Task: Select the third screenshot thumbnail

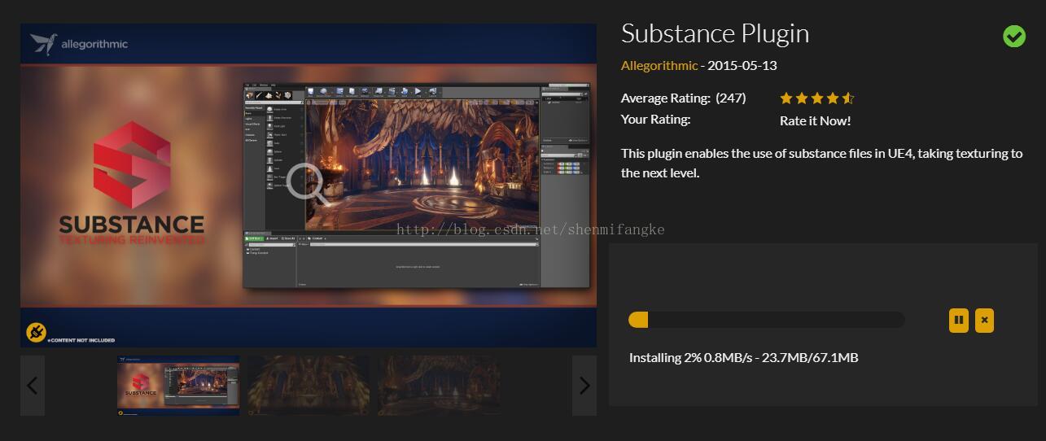Action: coord(439,386)
